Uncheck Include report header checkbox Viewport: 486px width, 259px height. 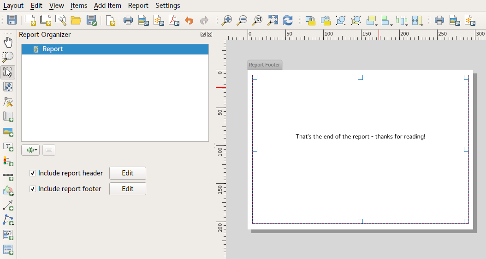(33, 173)
